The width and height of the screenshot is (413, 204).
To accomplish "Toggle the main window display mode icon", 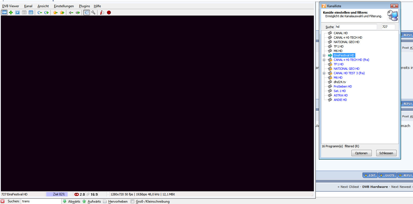I will [x=4, y=13].
